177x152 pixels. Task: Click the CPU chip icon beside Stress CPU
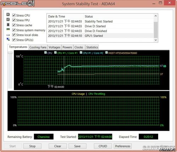(8, 15)
